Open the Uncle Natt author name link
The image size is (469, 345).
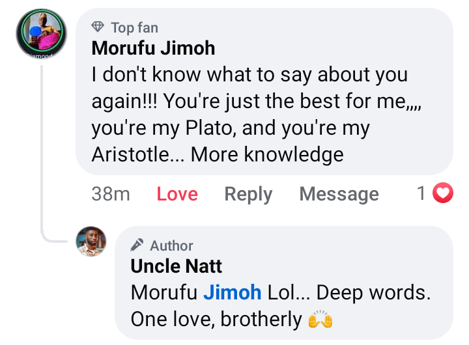coord(176,266)
